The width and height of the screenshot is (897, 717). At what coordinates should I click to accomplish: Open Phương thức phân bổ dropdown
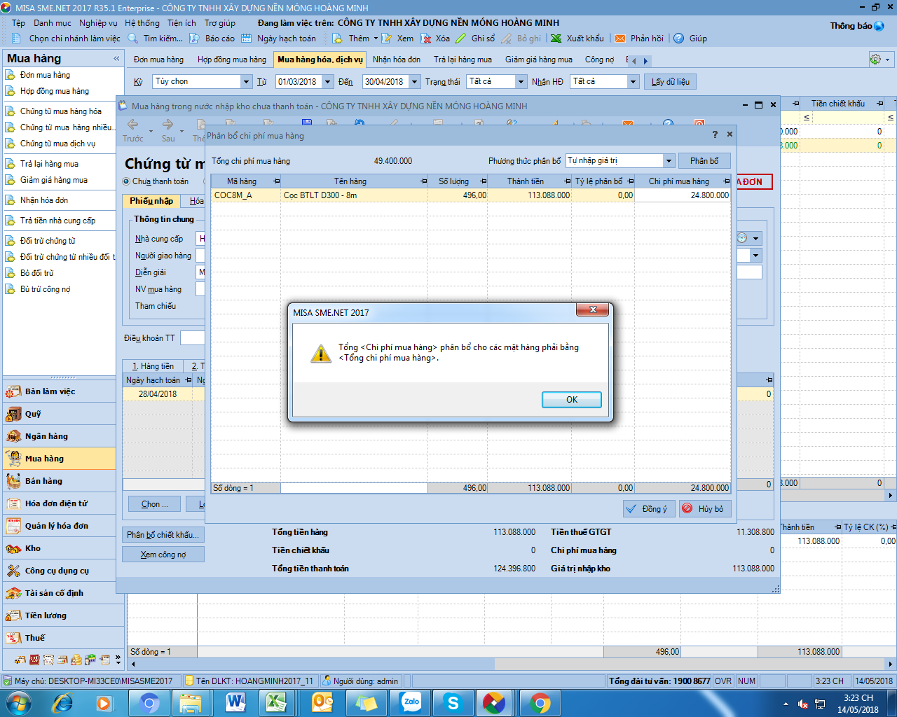pos(669,160)
